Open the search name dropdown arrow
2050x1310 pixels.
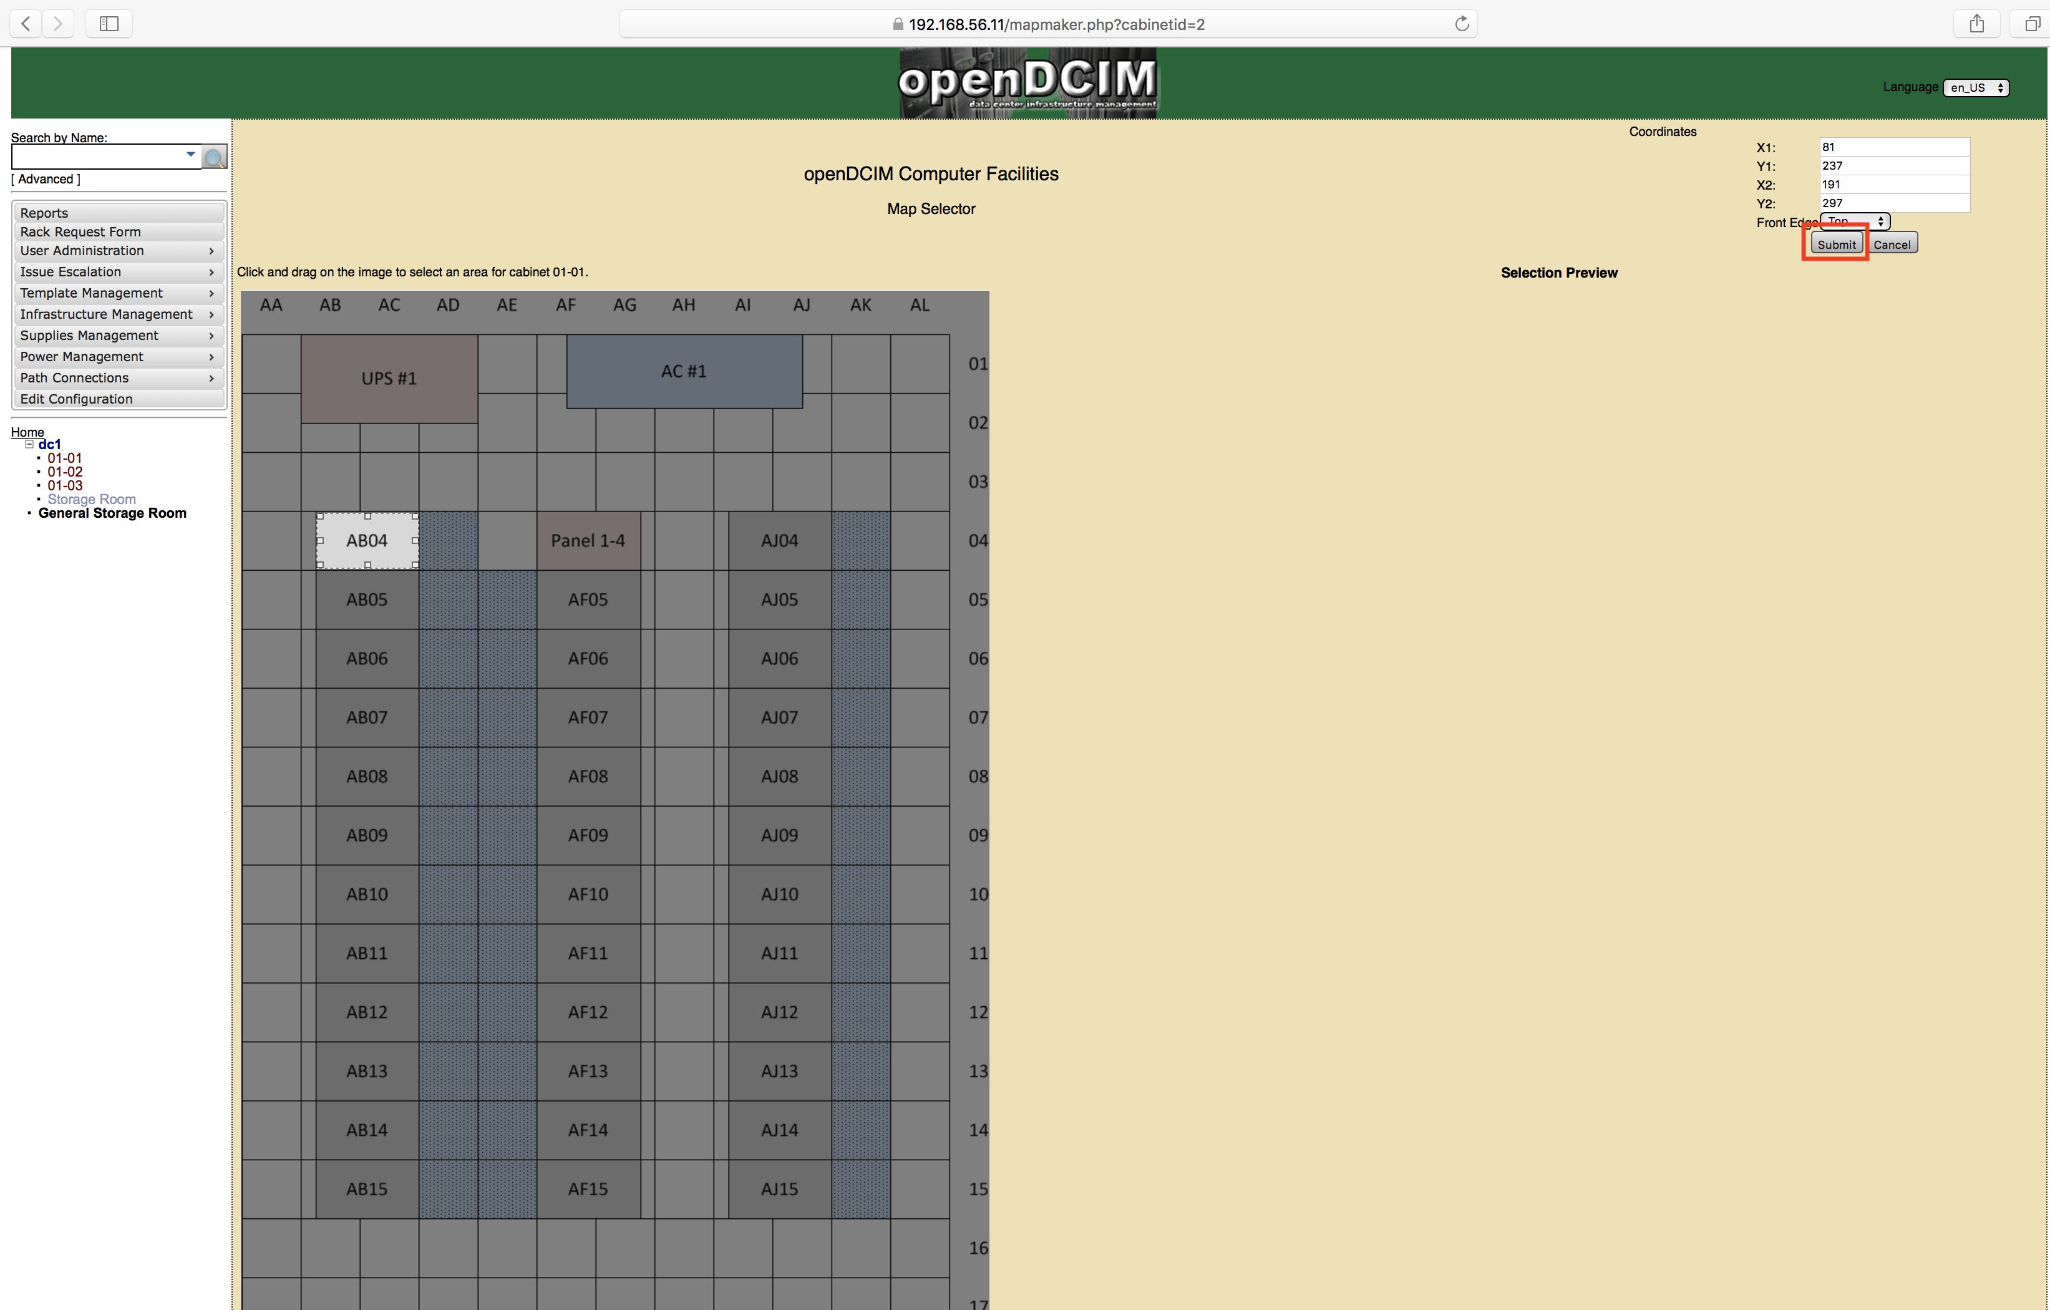pyautogui.click(x=191, y=154)
